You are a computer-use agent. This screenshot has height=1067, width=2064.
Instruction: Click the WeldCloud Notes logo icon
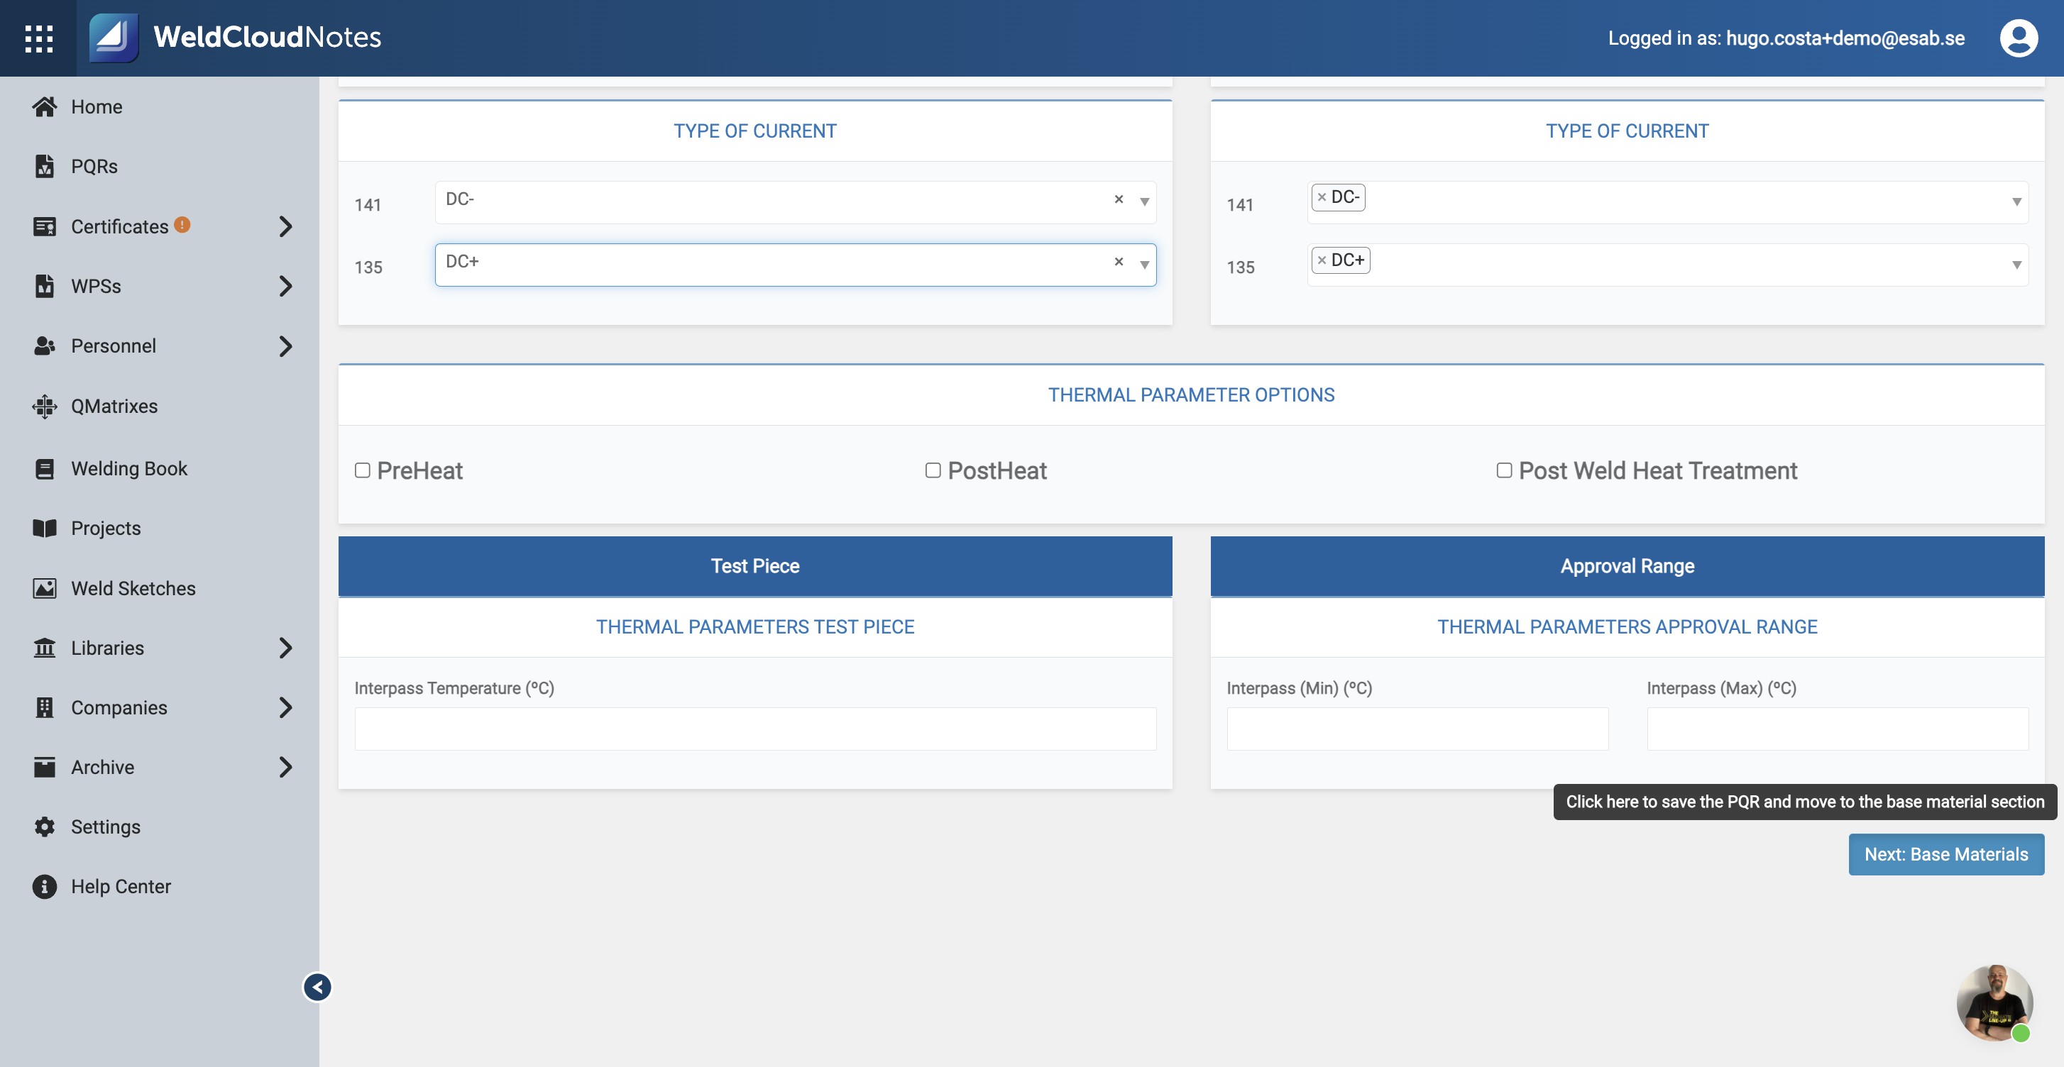(113, 38)
